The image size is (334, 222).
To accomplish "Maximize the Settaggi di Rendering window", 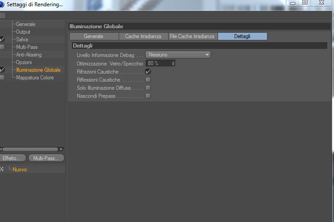I will click(305, 3).
